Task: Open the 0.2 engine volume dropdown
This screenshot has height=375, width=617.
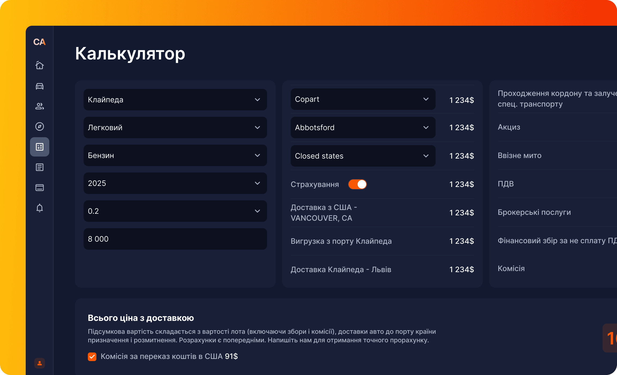Action: [175, 211]
